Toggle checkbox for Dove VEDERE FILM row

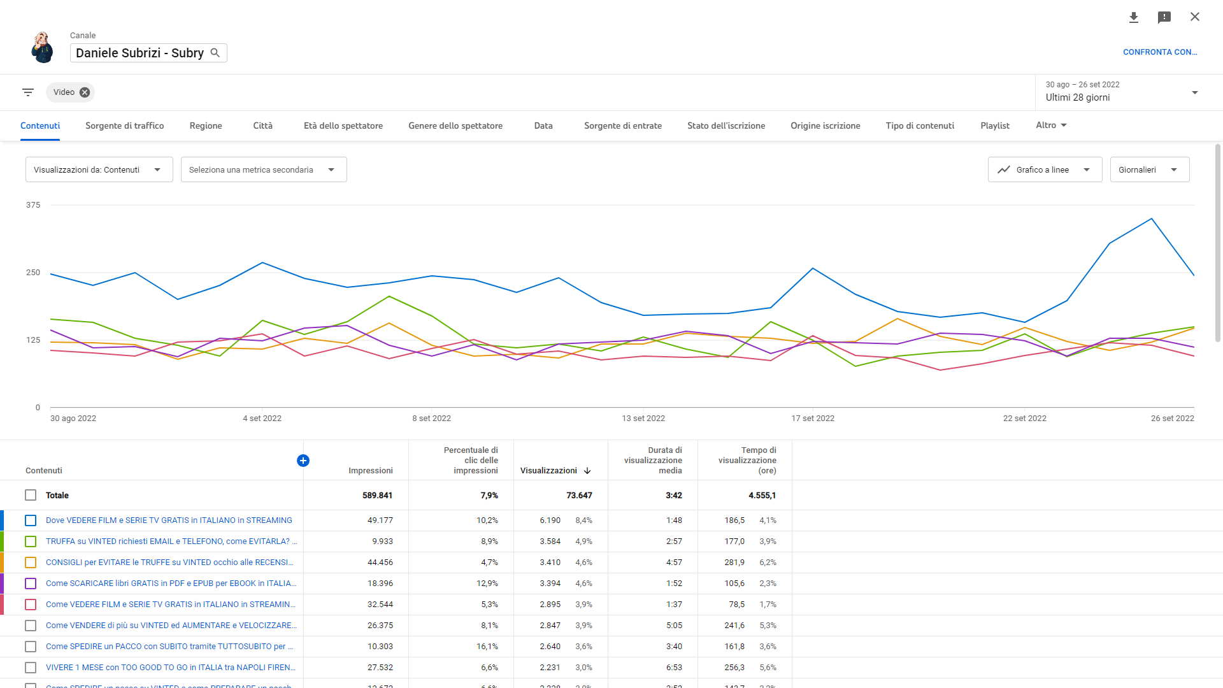tap(31, 520)
